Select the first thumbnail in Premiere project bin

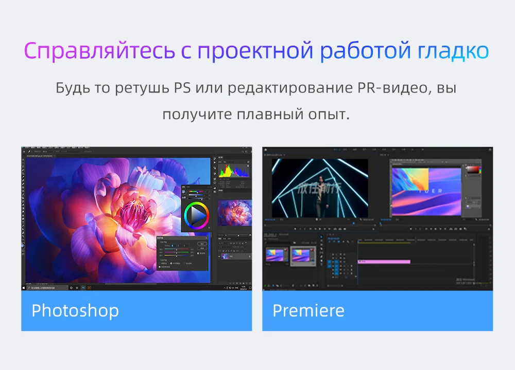[277, 255]
